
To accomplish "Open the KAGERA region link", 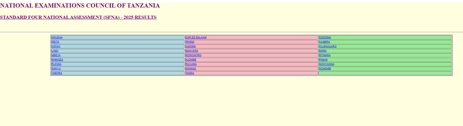I will 324,42.
